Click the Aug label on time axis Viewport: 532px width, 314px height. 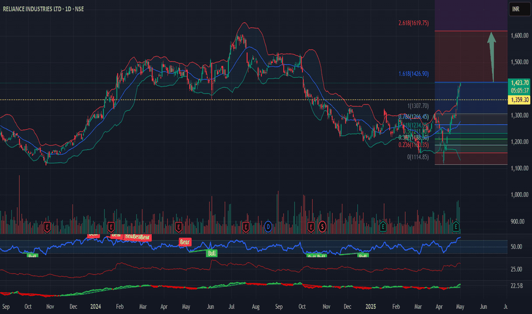[x=256, y=307]
